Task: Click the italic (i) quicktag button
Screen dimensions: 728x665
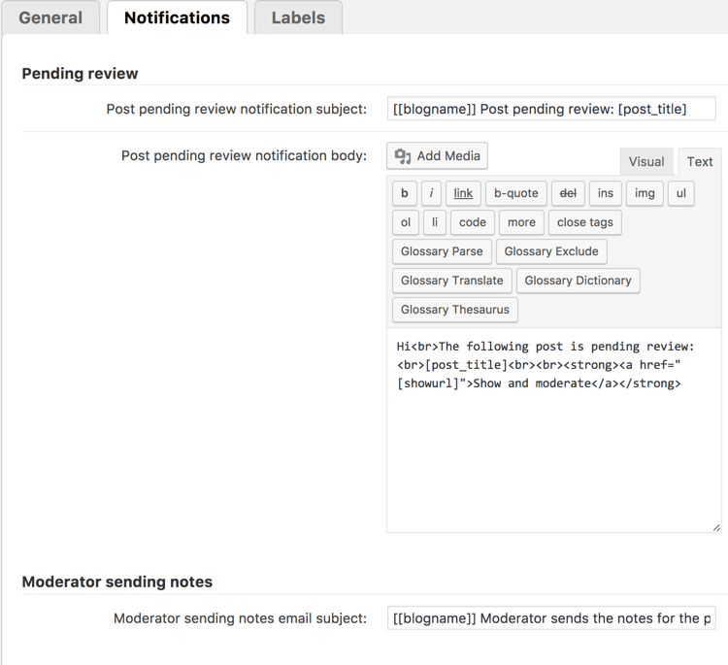Action: point(432,193)
